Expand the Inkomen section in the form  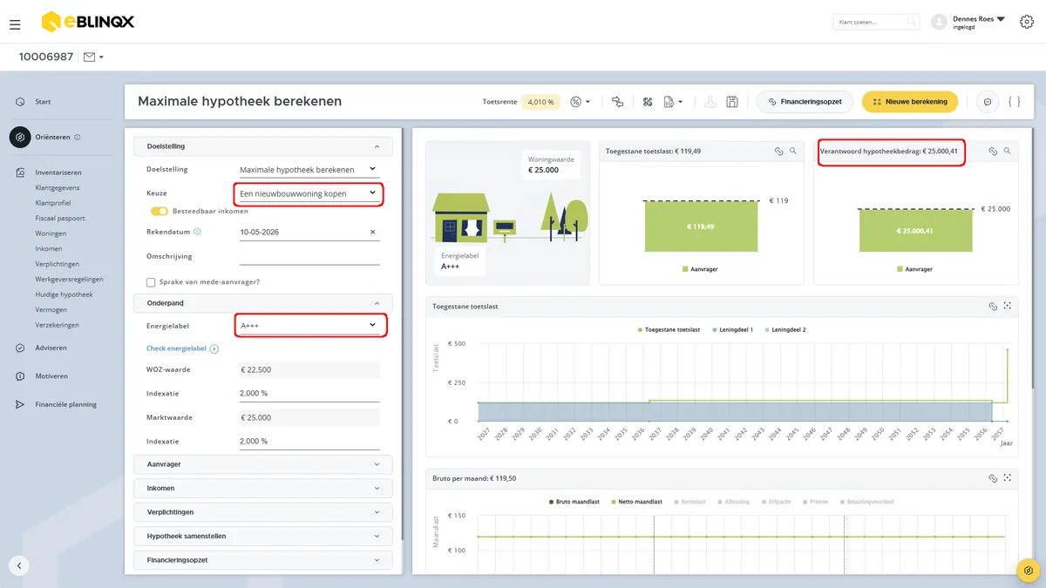tap(263, 488)
